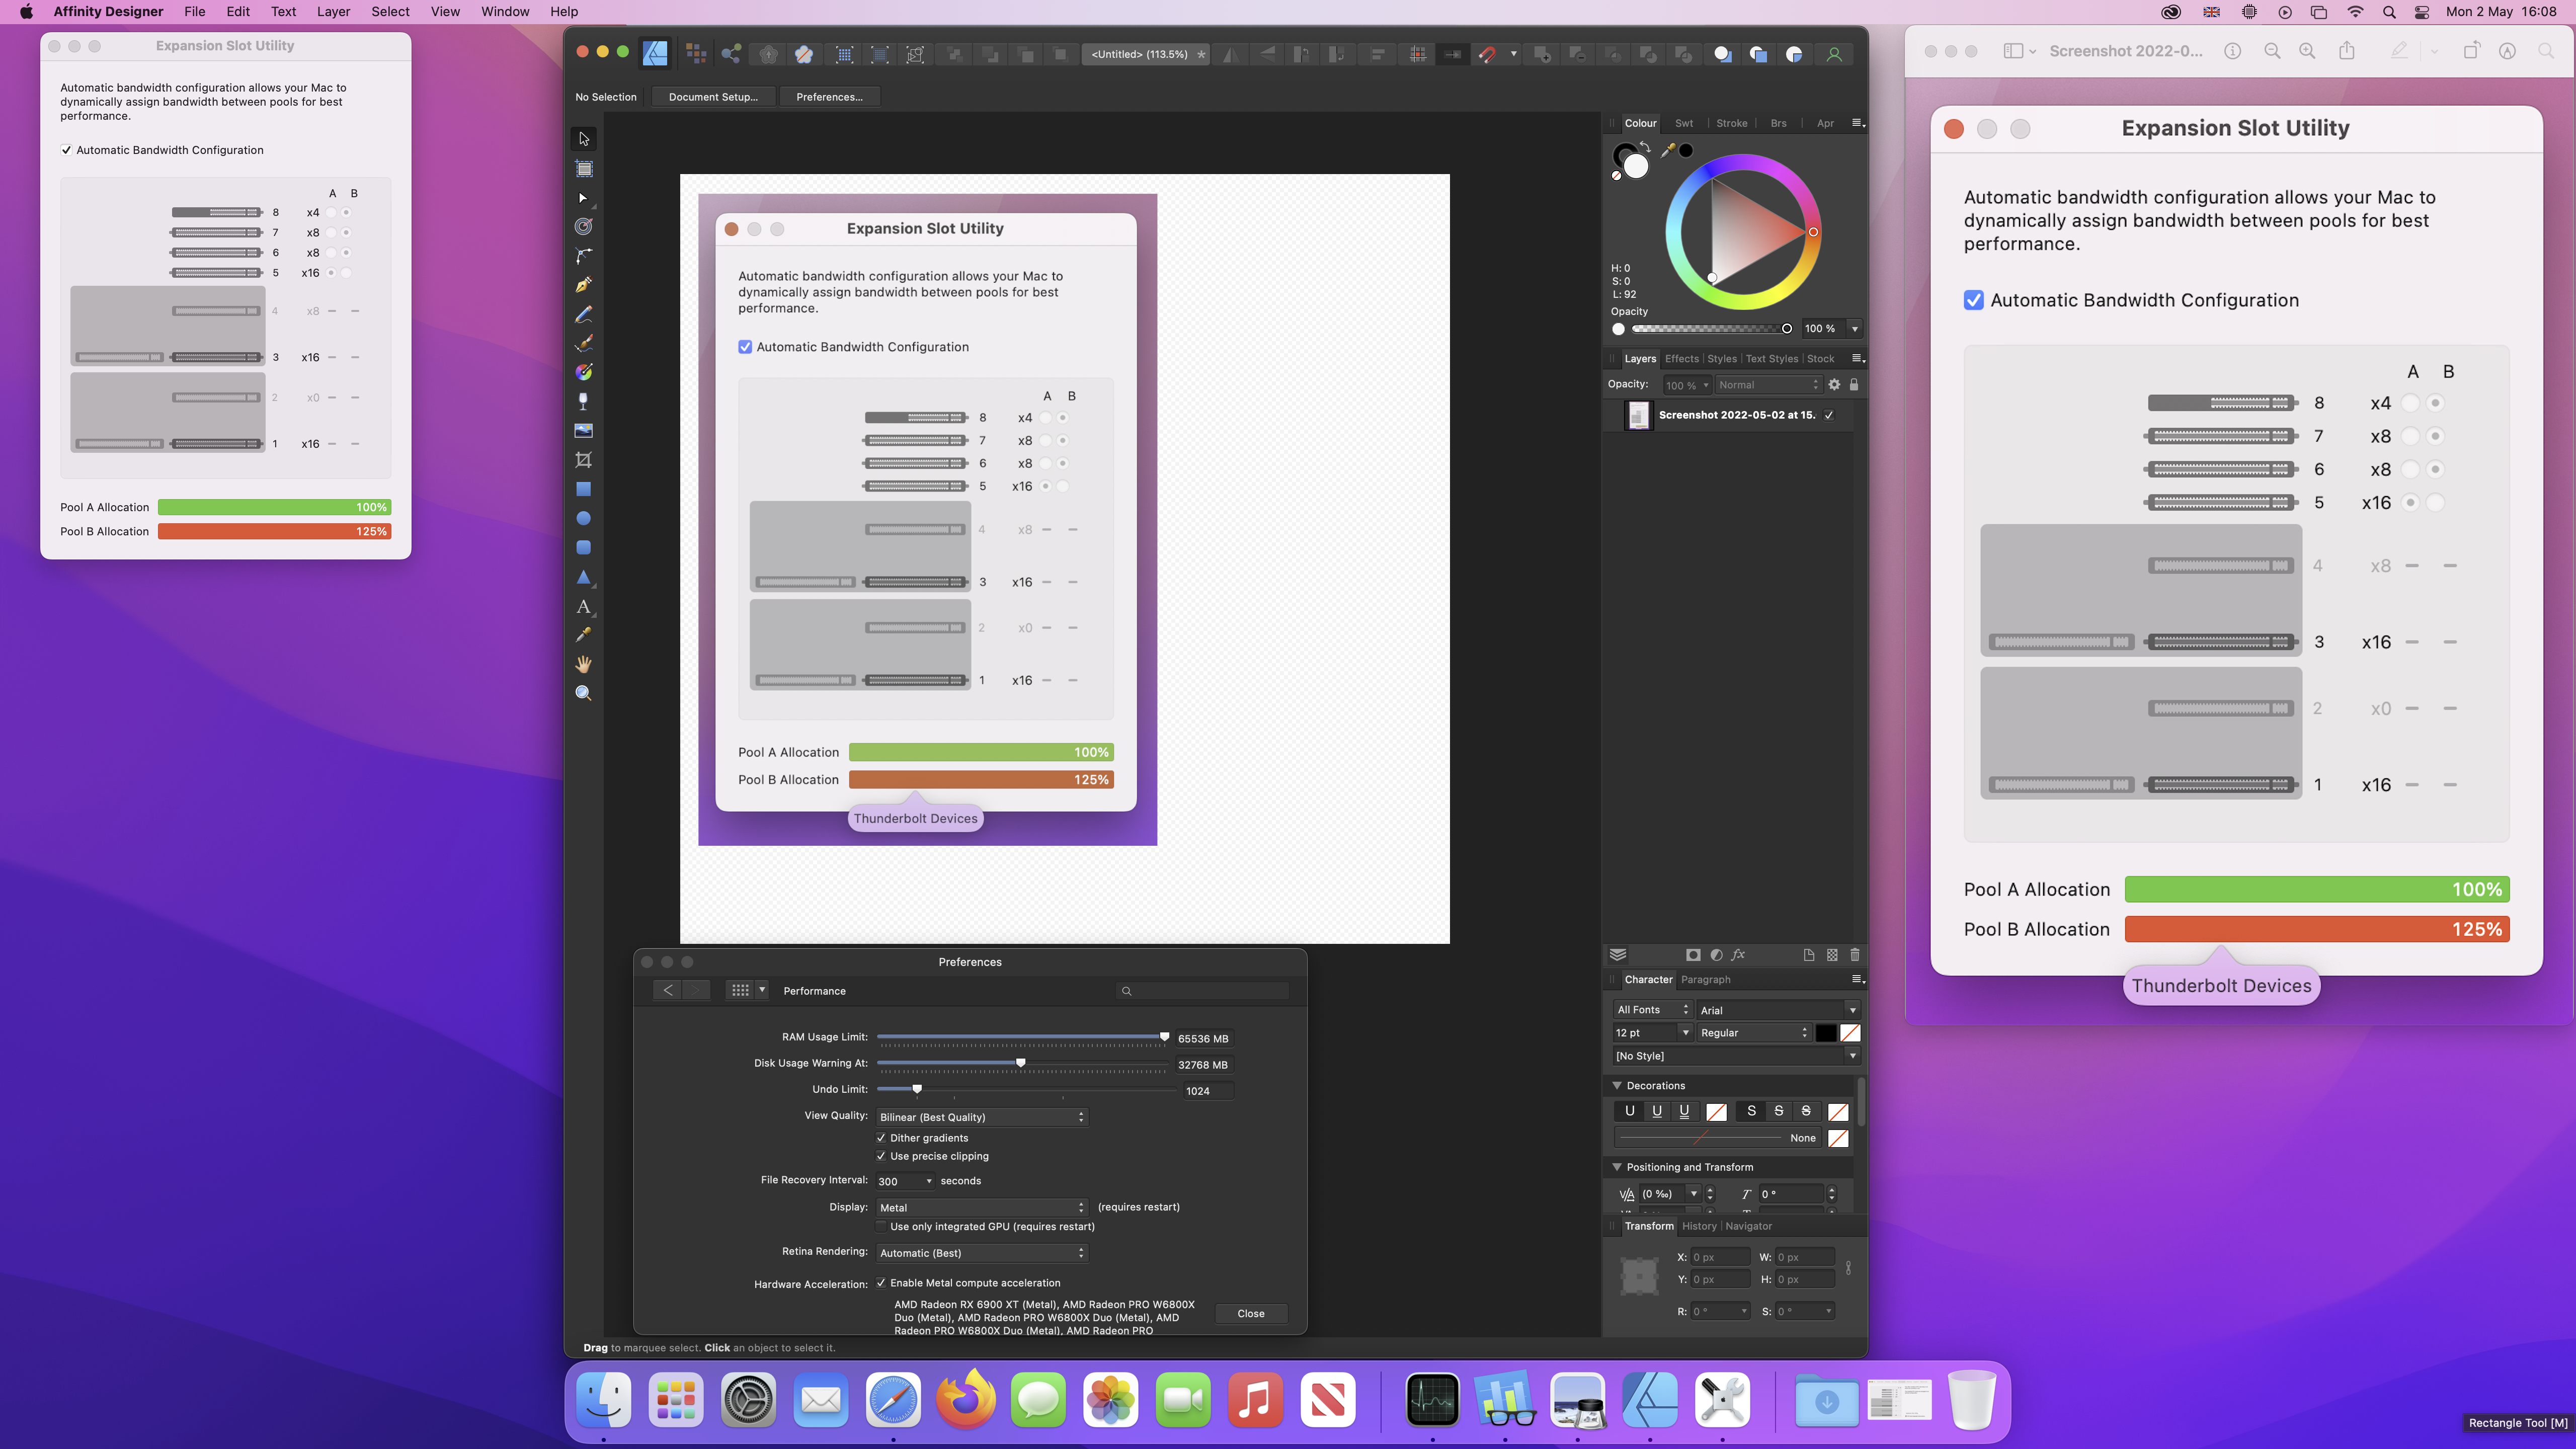Click the fx layer effects icon
Viewport: 2576px width, 1449px height.
coord(1739,955)
